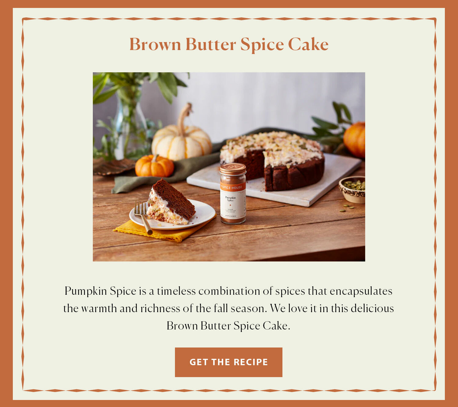The height and width of the screenshot is (407, 458).
Task: Click the copper lid of spice jar
Action: [x=233, y=169]
